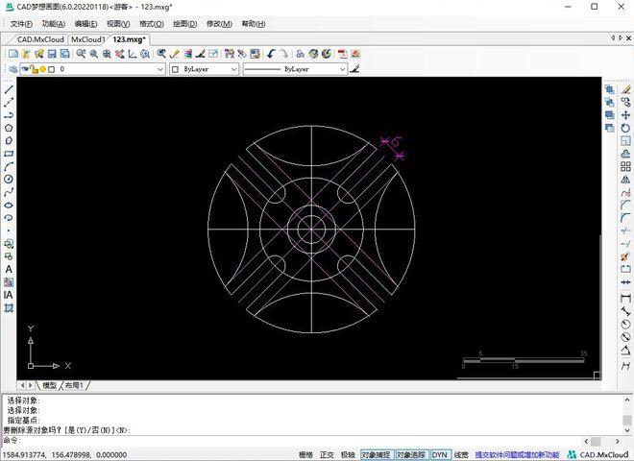Switch to the 布局1 layout tab
This screenshot has width=634, height=461.
[75, 385]
